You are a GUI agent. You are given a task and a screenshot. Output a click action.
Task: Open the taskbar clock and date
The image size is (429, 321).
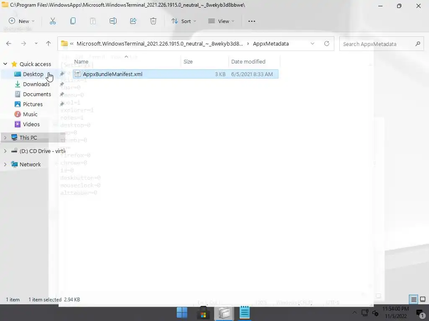[395, 313]
